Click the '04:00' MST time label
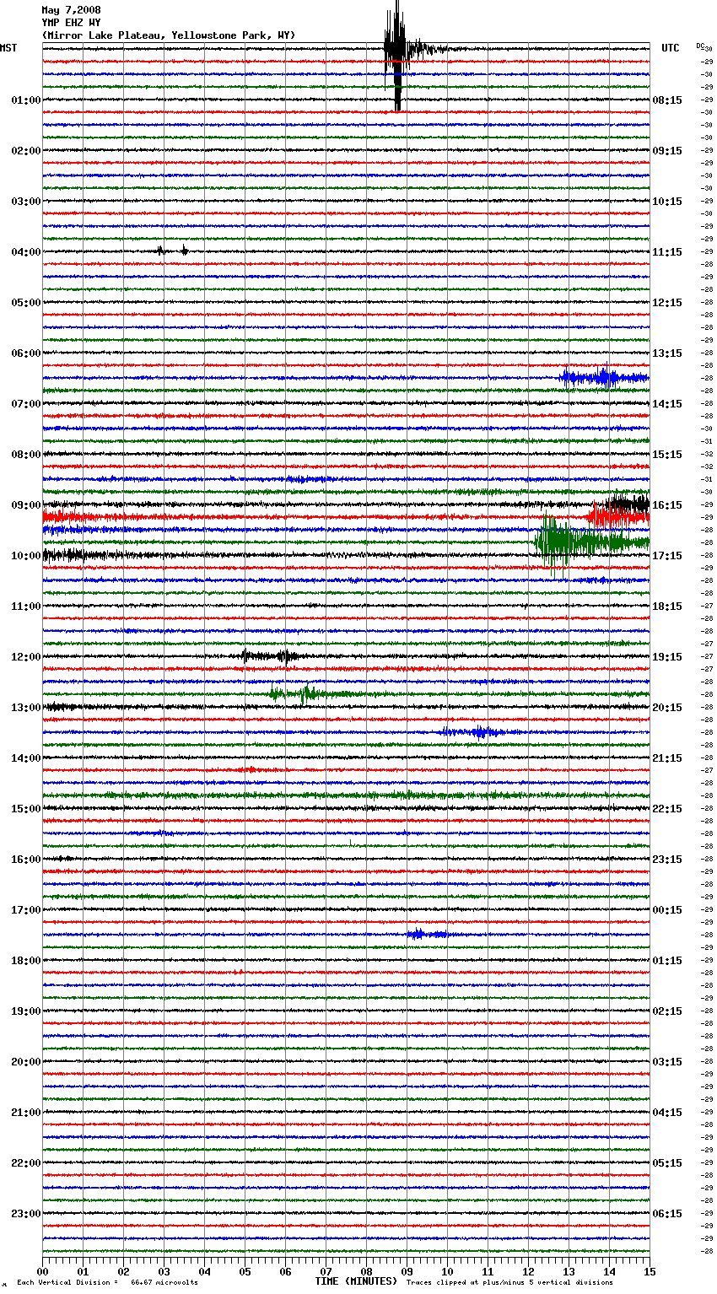The image size is (717, 1294). click(x=26, y=252)
